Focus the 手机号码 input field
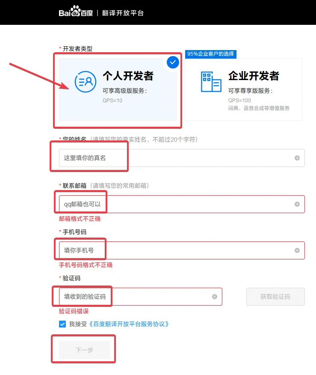 [182, 250]
